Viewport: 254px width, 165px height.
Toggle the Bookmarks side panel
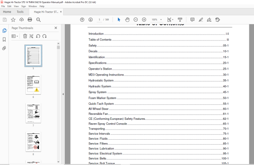click(4, 39)
